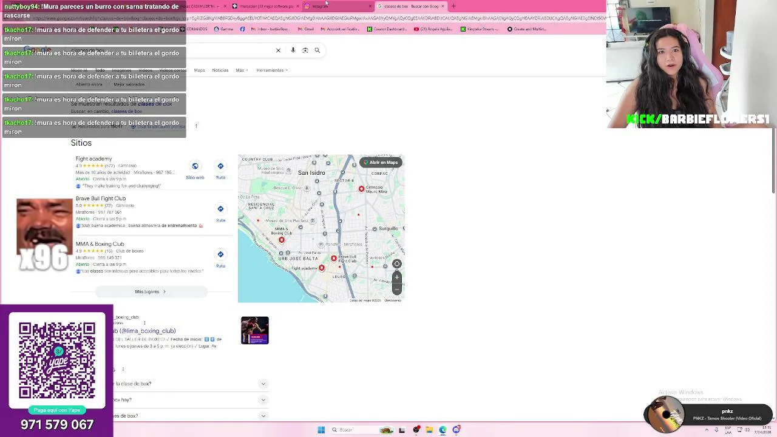Image resolution: width=777 pixels, height=437 pixels.
Task: Open a new browser tab
Action: pyautogui.click(x=453, y=6)
